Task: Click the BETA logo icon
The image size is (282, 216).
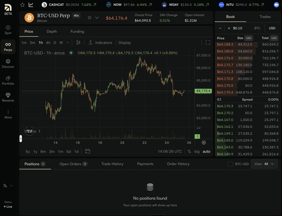Action: click(8, 7)
